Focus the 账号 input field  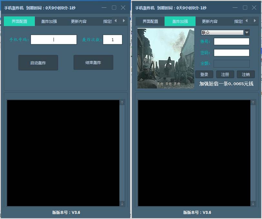pos(231,41)
